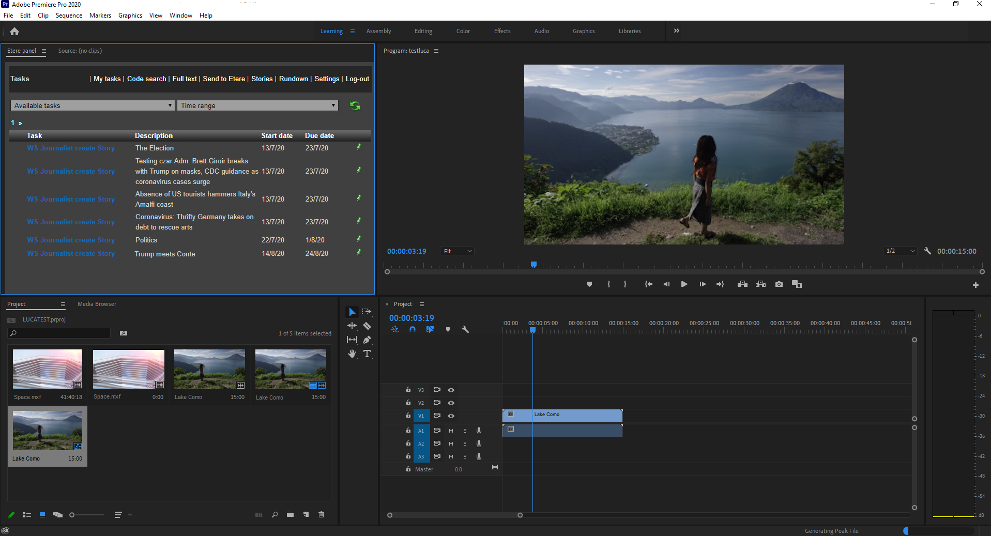Click the green refresh tasks icon
Screen dimensions: 991x536
tap(355, 106)
